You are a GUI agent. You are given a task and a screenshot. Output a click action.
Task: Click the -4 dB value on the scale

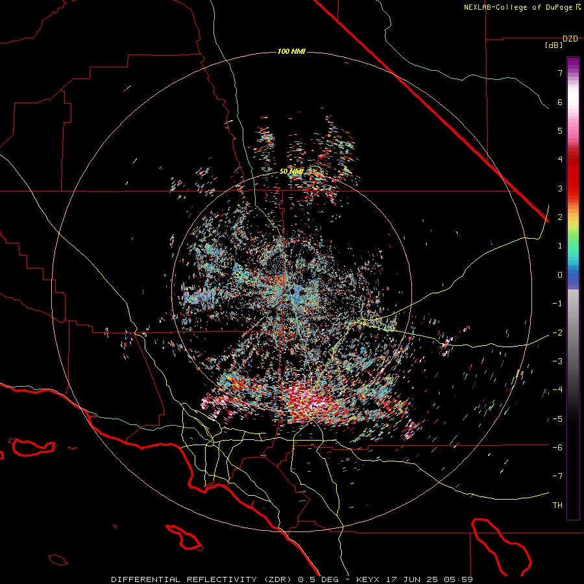tap(557, 389)
